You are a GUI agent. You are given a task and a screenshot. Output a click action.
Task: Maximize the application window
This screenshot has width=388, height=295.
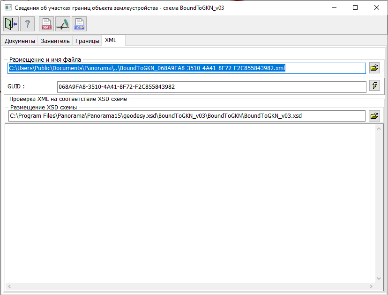click(355, 7)
